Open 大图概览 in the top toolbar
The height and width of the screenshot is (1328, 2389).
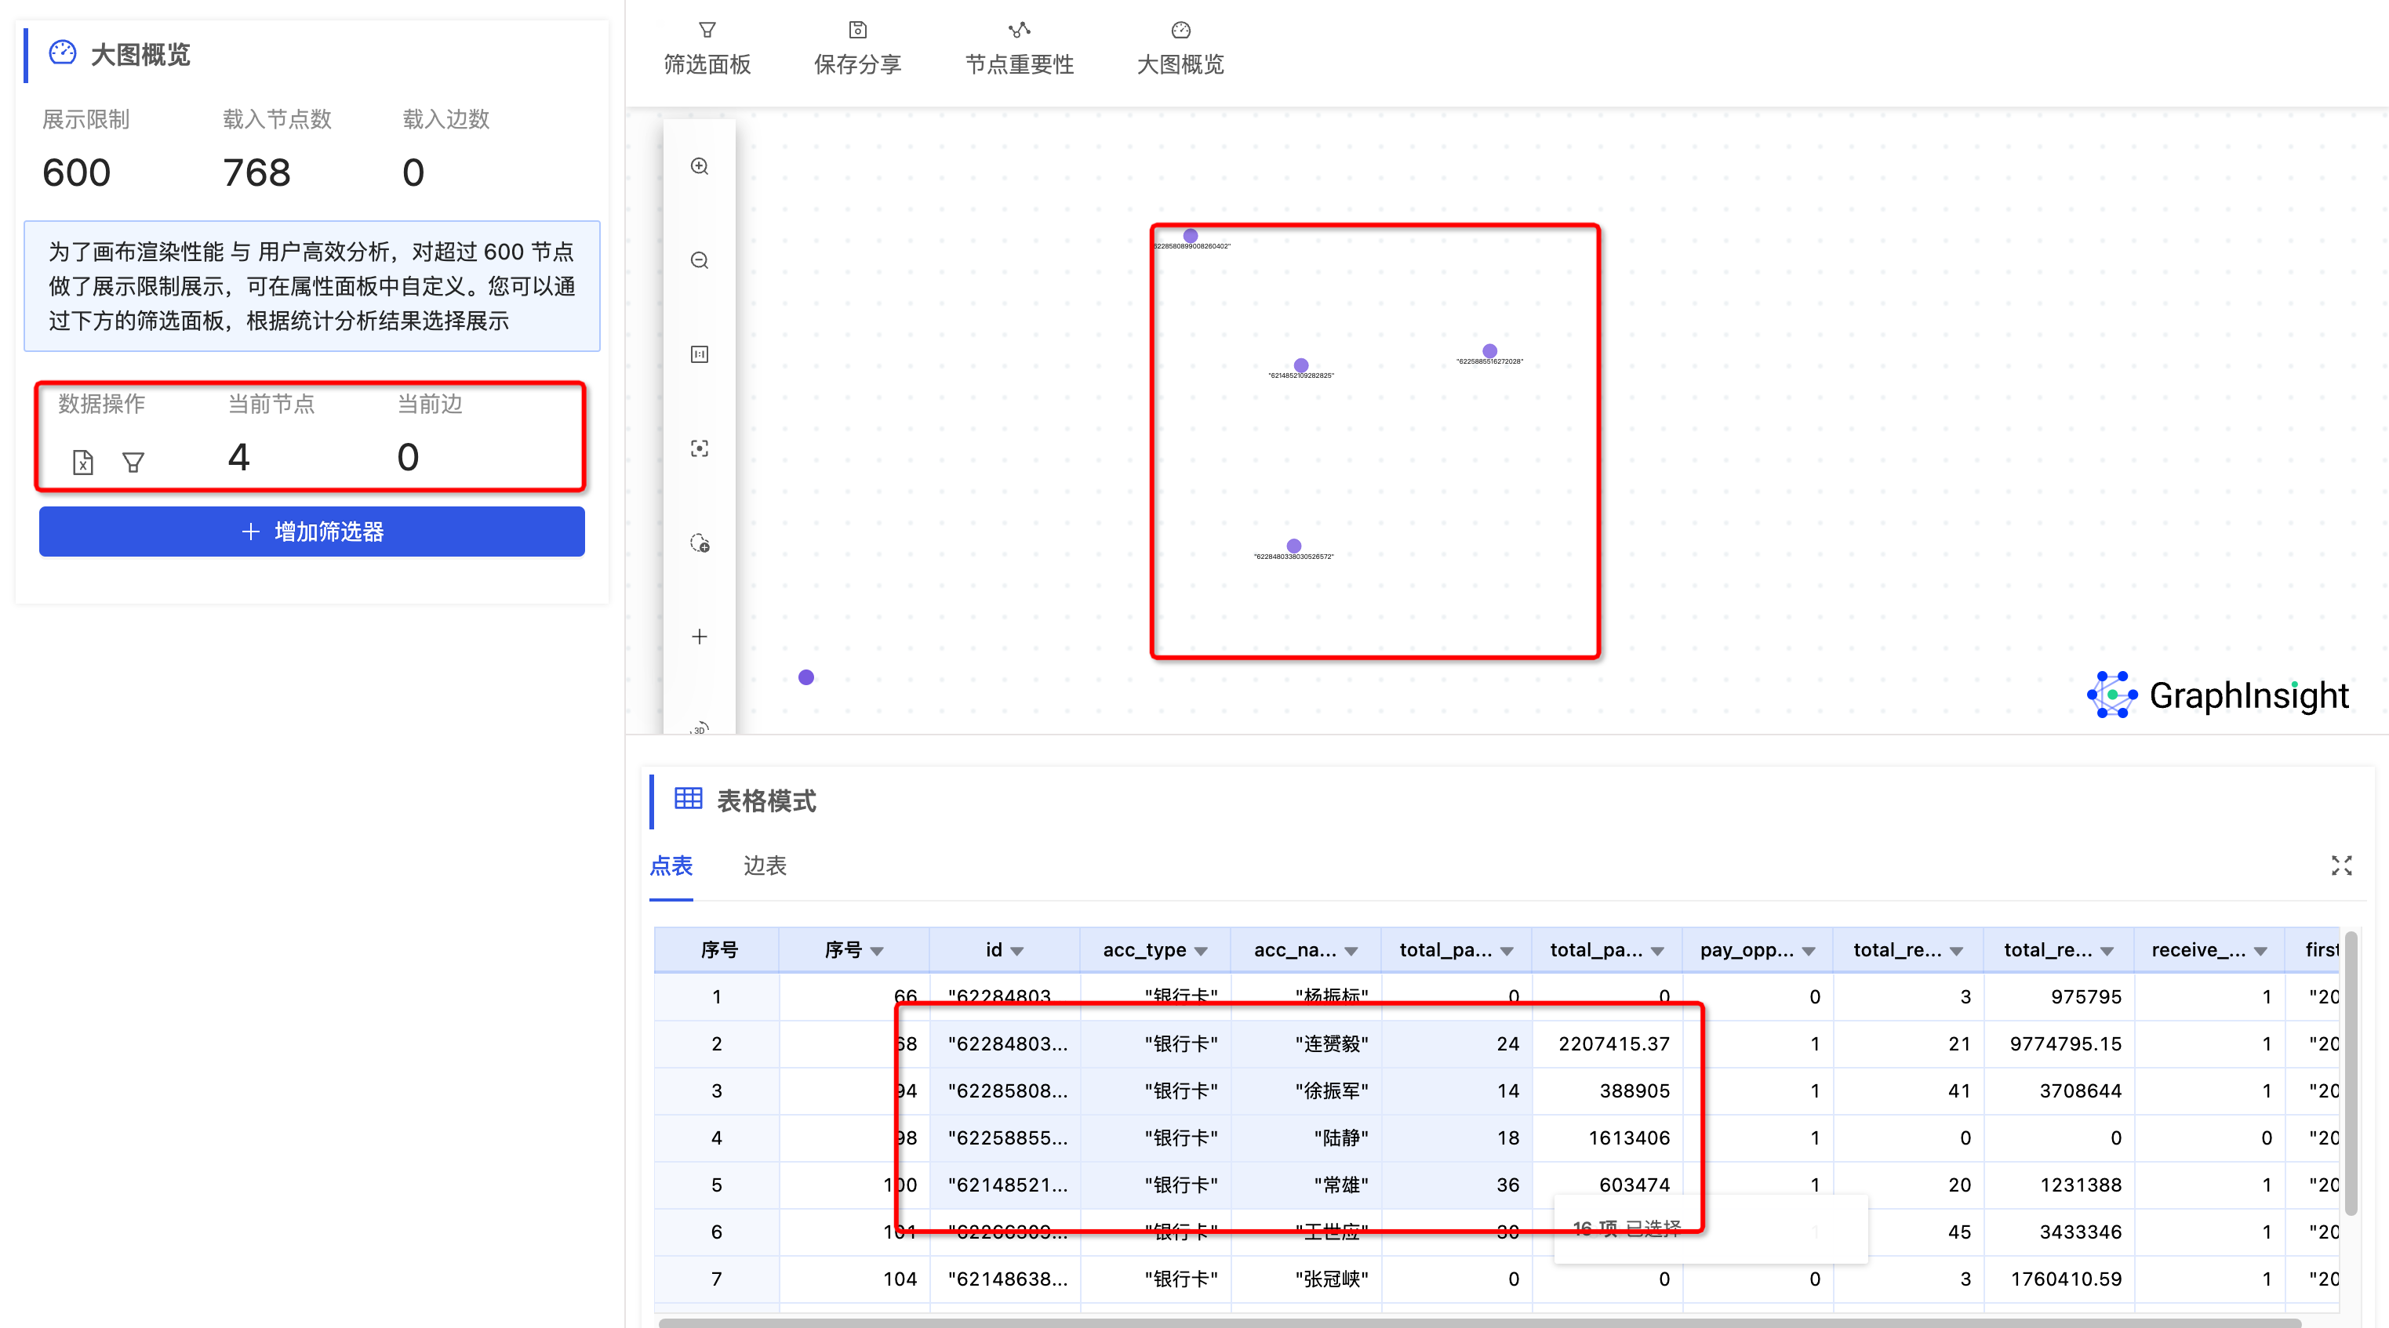point(1180,48)
